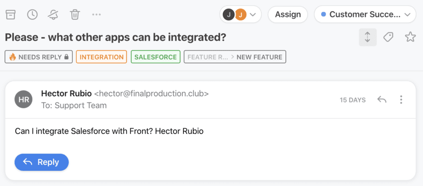
Task: Select the NEEDS REPLY tag
Action: (x=38, y=57)
